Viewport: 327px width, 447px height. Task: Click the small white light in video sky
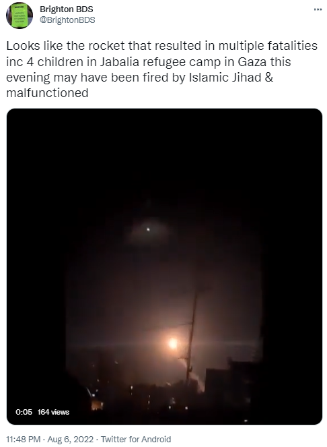[x=148, y=229]
